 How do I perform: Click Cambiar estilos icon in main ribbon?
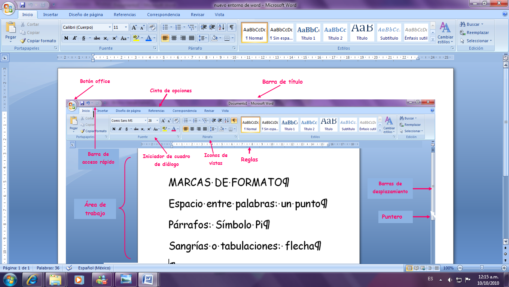click(445, 28)
